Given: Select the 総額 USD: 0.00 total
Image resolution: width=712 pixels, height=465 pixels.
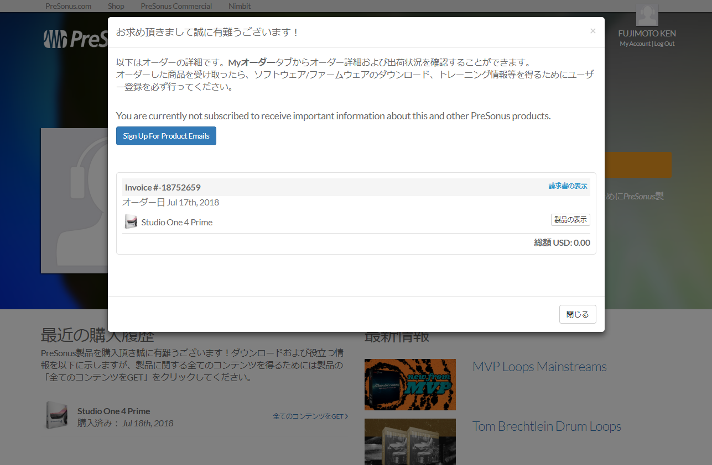Looking at the screenshot, I should tap(562, 242).
